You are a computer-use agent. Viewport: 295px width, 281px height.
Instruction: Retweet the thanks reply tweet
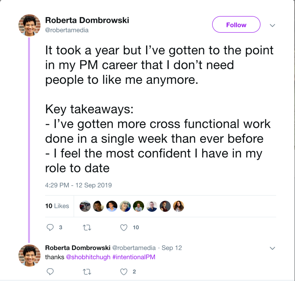(87, 272)
